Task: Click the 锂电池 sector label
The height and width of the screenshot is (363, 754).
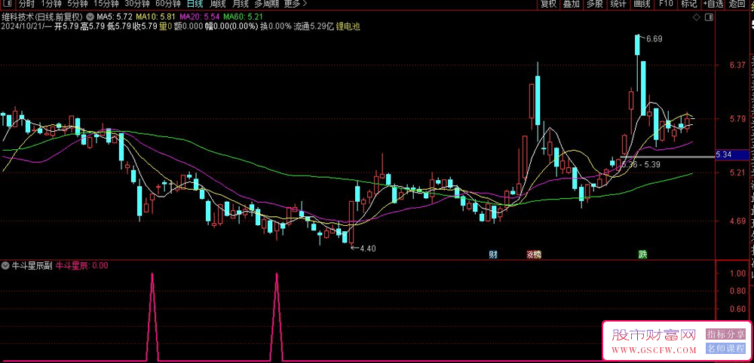Action: point(348,27)
